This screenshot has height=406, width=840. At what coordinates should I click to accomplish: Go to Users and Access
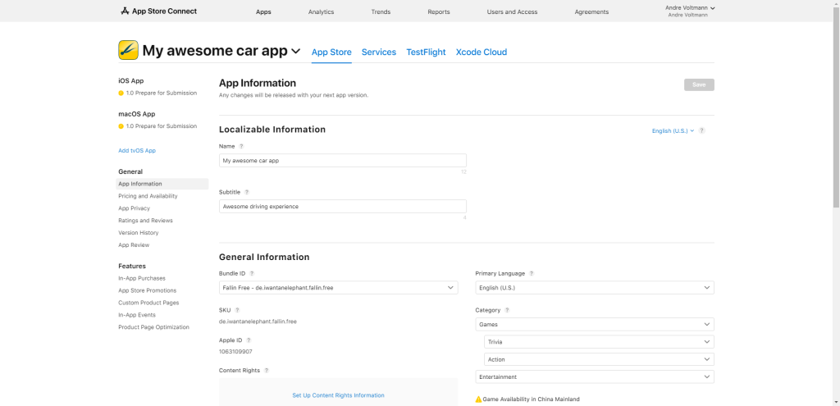(512, 11)
